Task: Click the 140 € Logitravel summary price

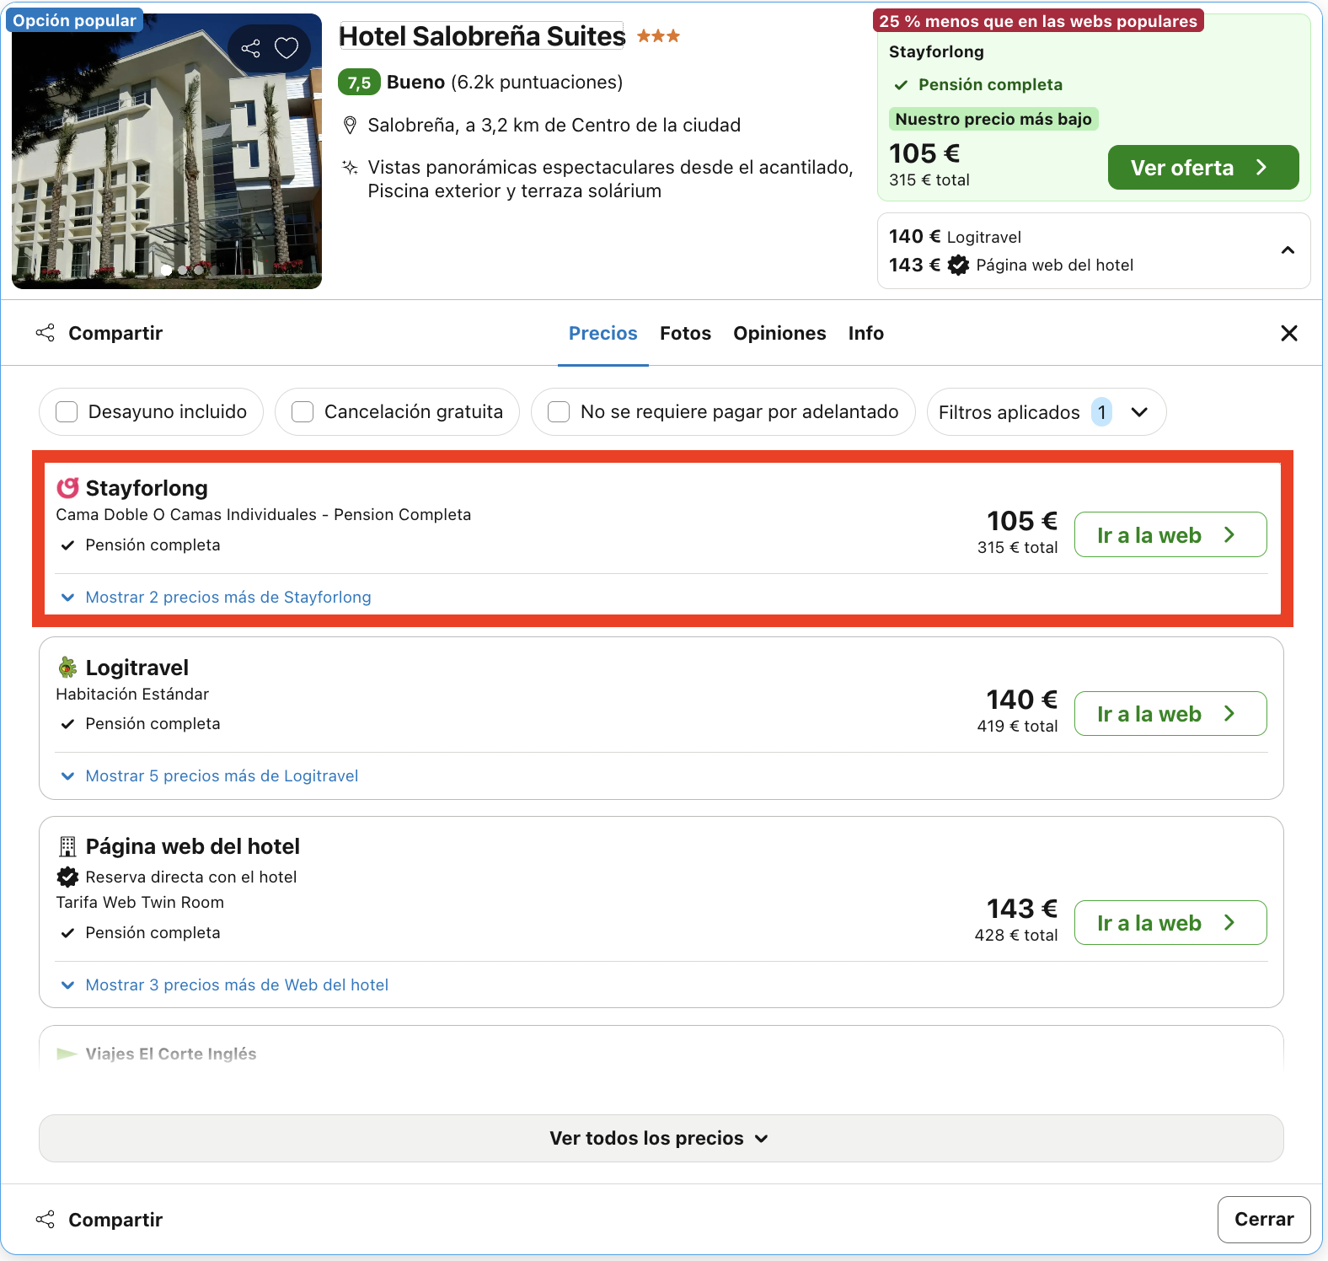Action: click(955, 237)
